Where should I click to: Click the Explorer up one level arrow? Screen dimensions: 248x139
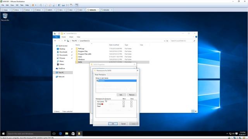tap(65, 41)
